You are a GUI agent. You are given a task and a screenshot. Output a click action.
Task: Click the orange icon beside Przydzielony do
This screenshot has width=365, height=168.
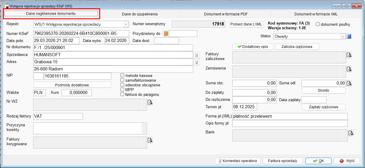tap(166, 34)
